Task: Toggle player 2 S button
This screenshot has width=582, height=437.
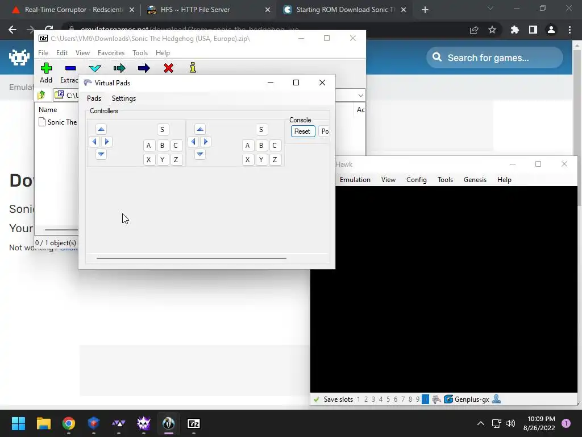Action: 261,130
